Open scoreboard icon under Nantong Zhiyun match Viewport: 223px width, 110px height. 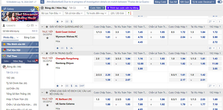point(67,86)
